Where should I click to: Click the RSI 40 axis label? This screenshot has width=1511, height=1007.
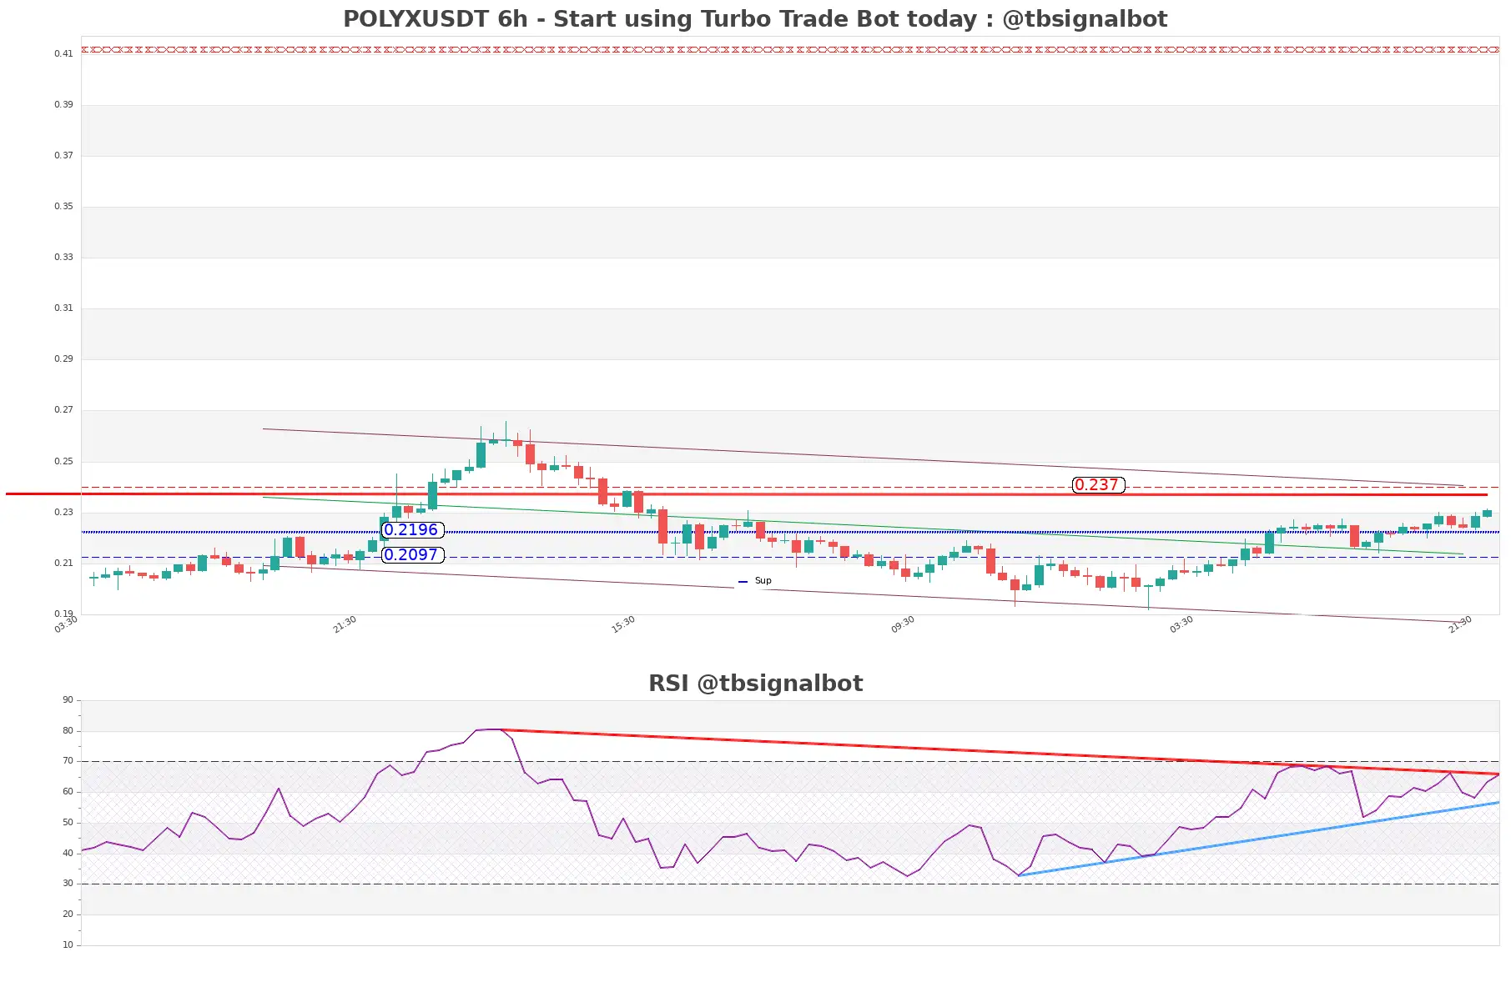[68, 853]
